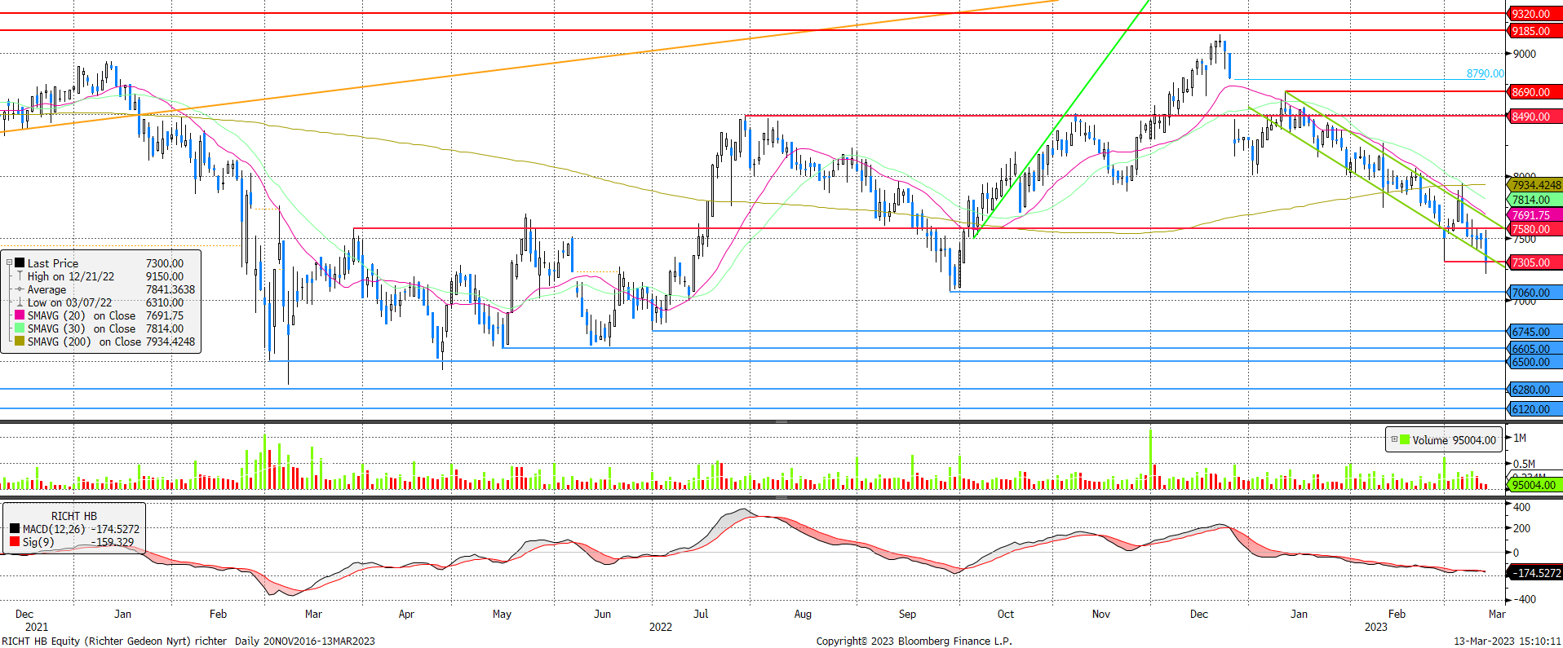Click the '13-Mar-2023 15:10:11' timestamp
The image size is (1563, 648).
tap(1506, 641)
